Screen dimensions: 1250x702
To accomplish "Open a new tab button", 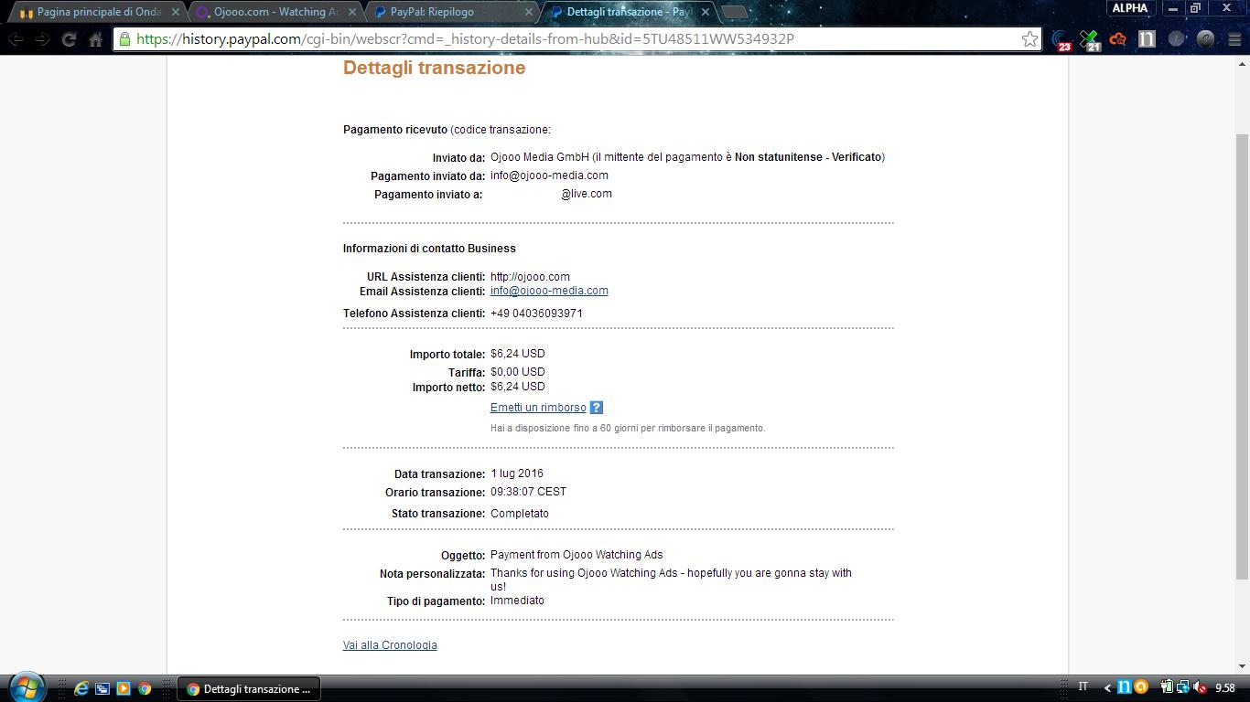I will coord(735,12).
